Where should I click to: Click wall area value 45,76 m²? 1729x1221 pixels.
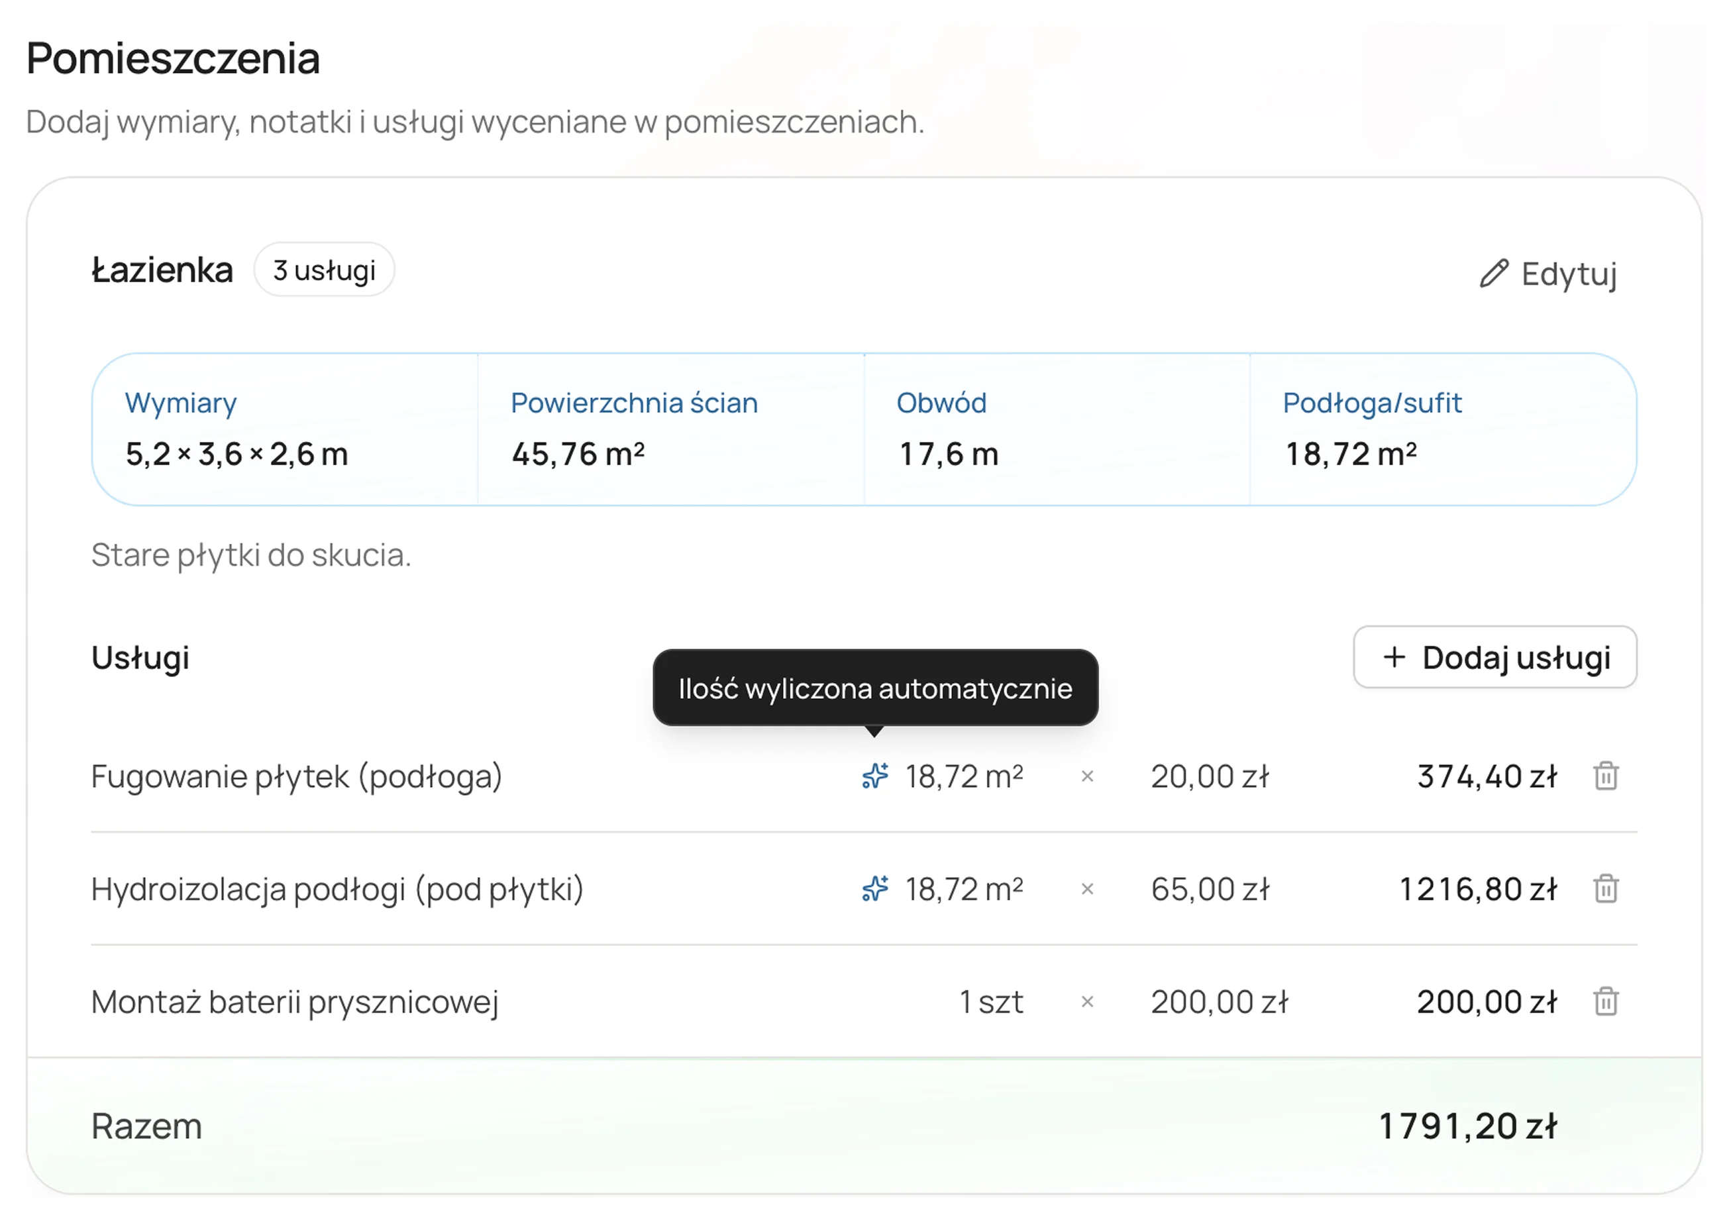coord(578,454)
